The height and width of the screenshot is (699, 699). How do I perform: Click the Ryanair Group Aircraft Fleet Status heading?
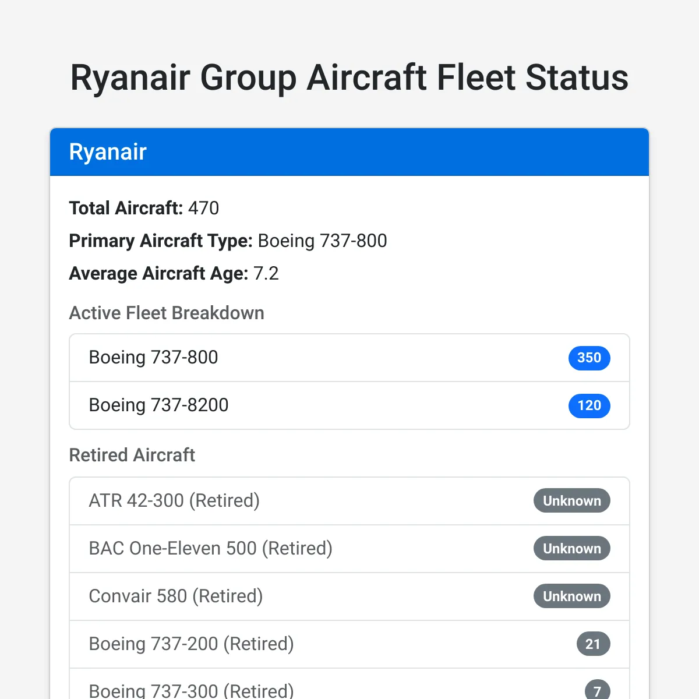point(349,77)
